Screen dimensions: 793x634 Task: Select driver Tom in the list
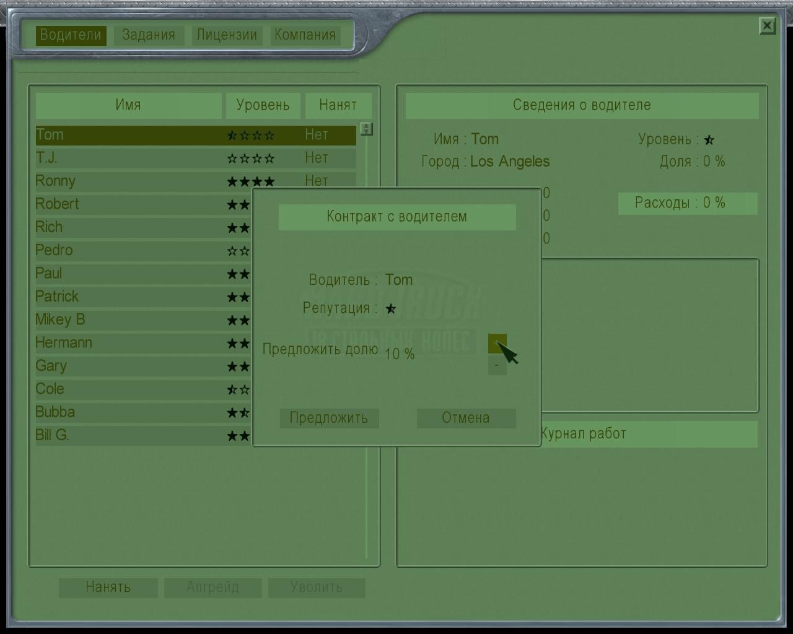click(196, 136)
